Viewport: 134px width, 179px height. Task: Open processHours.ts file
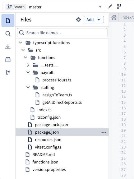pyautogui.click(x=57, y=80)
